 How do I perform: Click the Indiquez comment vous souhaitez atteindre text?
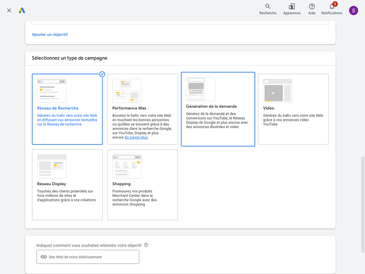(89, 245)
